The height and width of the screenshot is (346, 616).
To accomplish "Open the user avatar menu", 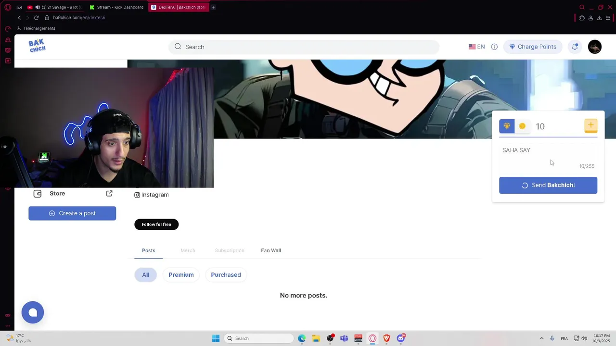I will [x=595, y=47].
